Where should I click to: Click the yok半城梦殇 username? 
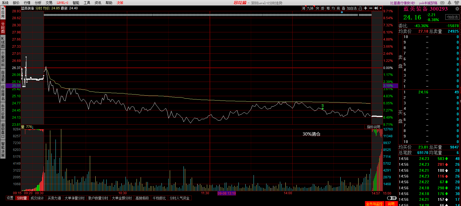coord(428,3)
